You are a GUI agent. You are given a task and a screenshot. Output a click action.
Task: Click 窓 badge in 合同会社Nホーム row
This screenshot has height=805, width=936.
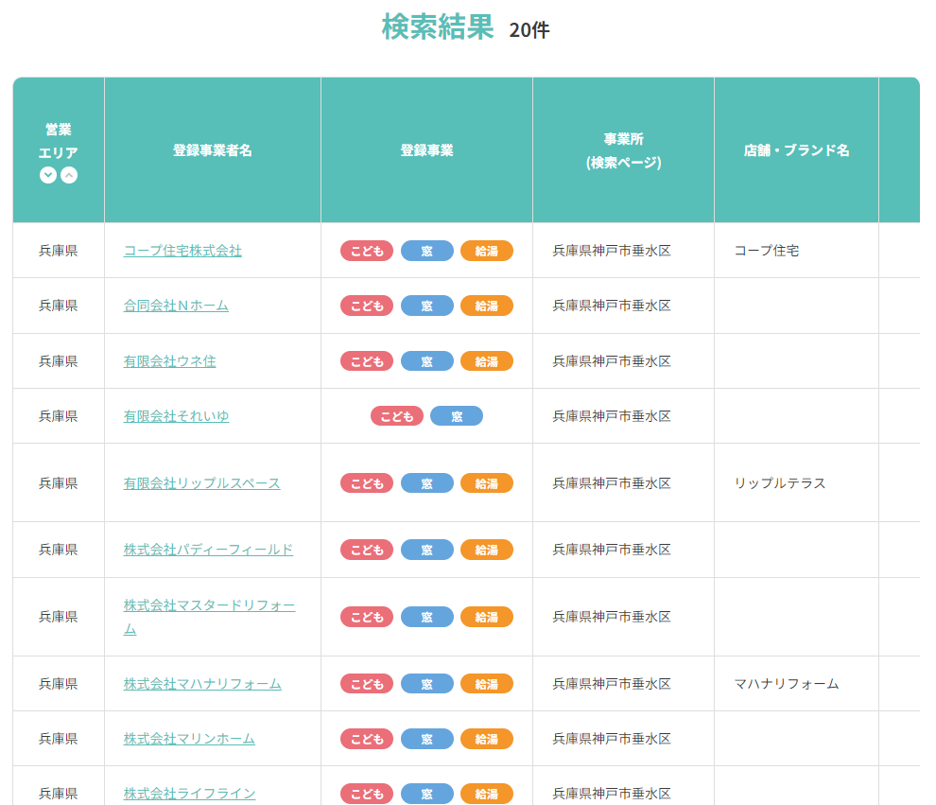click(426, 306)
